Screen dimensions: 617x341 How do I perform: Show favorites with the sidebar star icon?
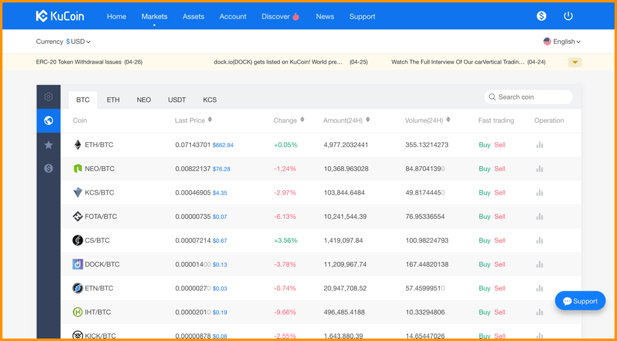point(48,145)
